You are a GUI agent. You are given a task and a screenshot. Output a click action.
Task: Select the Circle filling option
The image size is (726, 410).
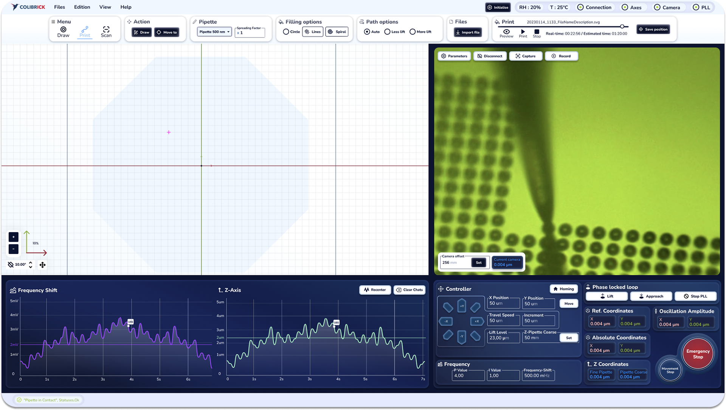pyautogui.click(x=286, y=32)
